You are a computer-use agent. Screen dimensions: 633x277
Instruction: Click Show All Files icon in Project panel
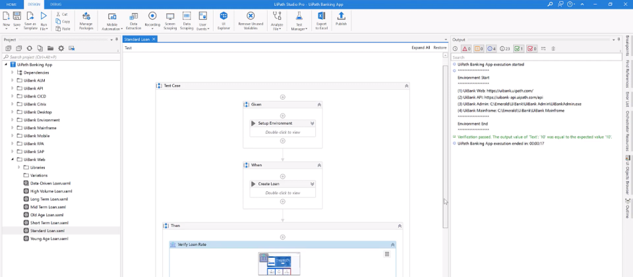(40, 48)
